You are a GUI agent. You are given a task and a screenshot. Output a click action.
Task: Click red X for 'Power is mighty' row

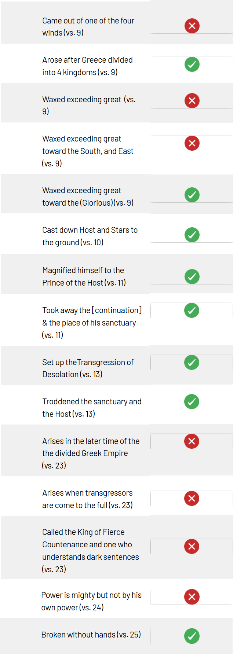coord(192,597)
